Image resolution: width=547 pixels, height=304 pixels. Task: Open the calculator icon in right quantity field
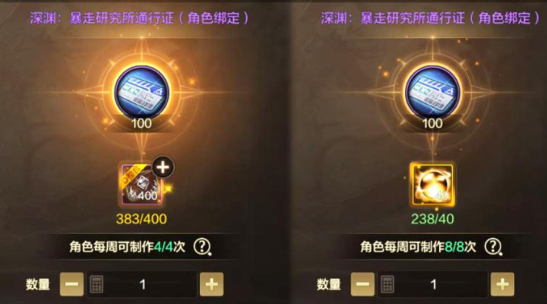point(387,284)
